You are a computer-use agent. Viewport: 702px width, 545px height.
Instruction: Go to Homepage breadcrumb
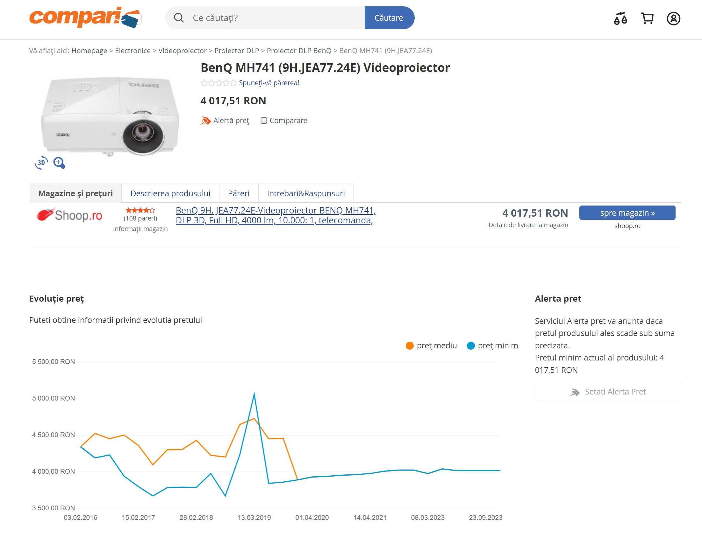[89, 50]
